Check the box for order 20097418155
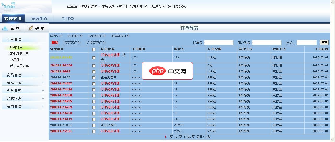335x142 pixels. click(94, 78)
